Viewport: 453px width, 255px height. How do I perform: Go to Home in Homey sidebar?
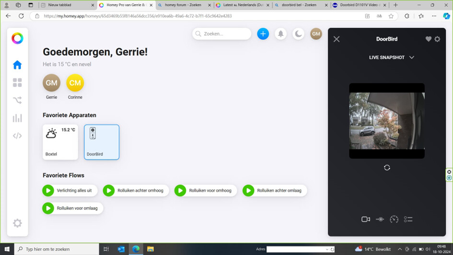pyautogui.click(x=17, y=65)
